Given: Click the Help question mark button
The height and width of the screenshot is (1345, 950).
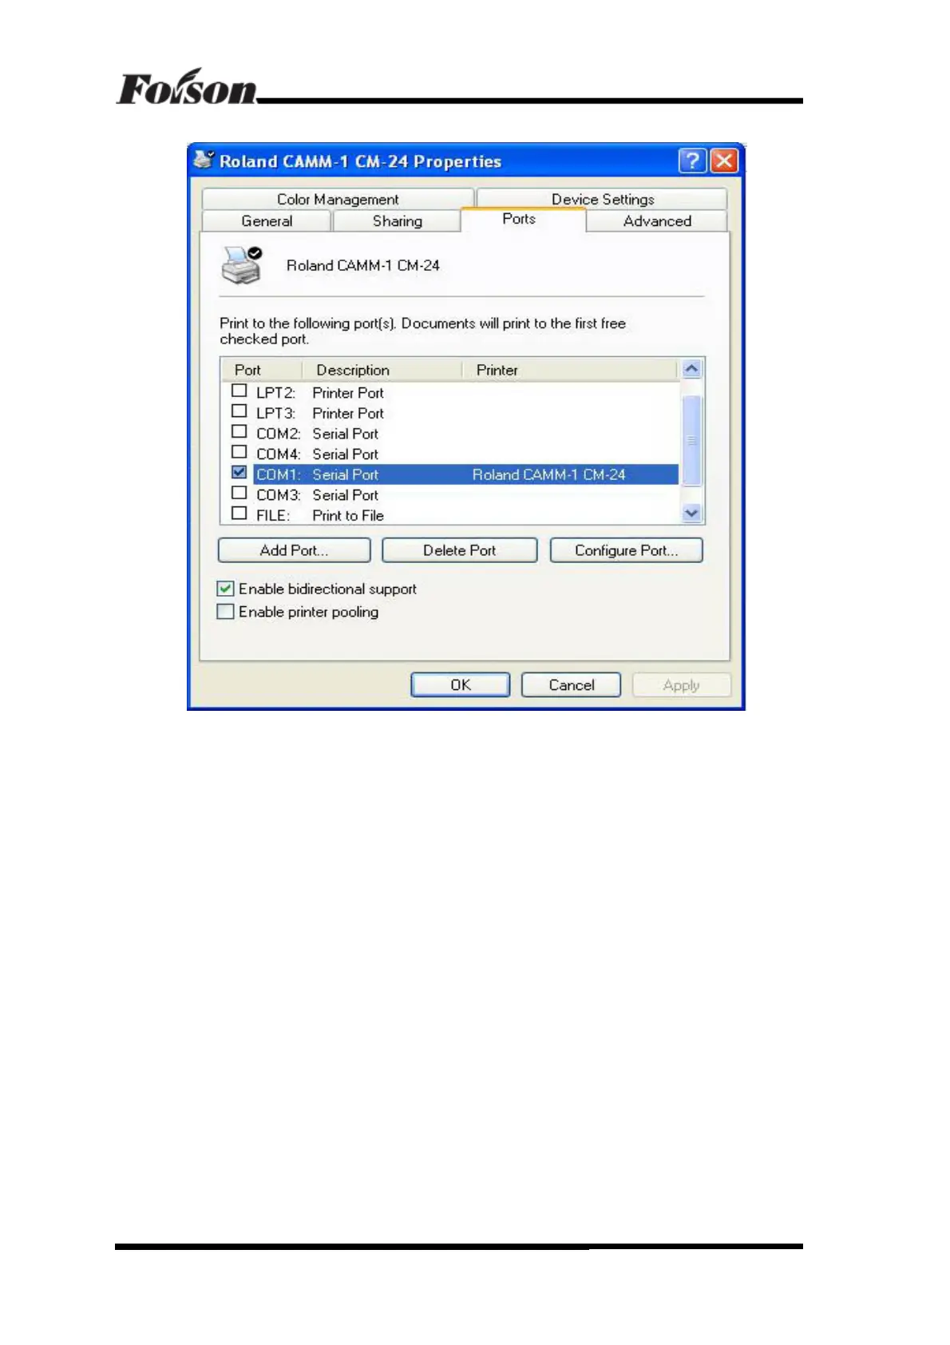Looking at the screenshot, I should [x=691, y=161].
